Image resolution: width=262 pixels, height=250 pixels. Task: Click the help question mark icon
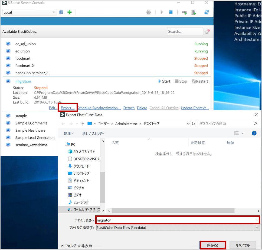(x=254, y=133)
